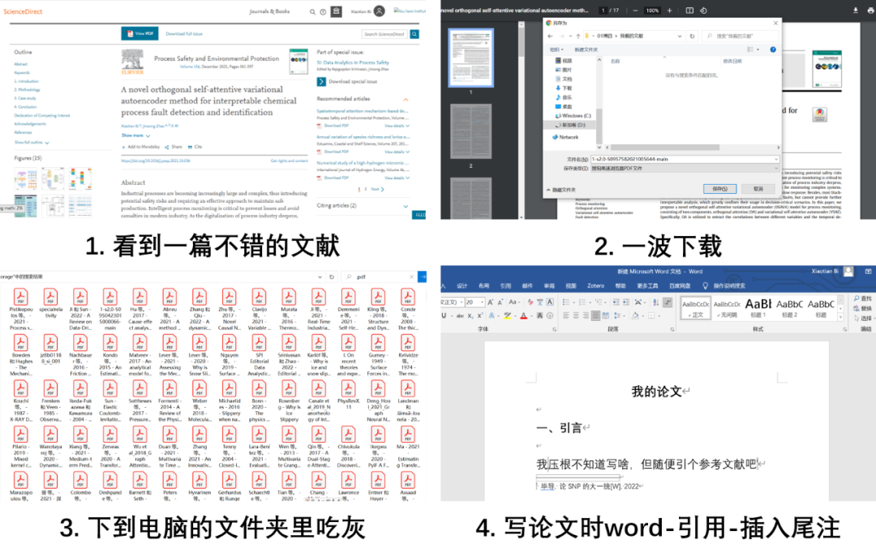This screenshot has width=876, height=557.
Task: Click the rotate icon in PDF toolbar
Action: [x=703, y=10]
